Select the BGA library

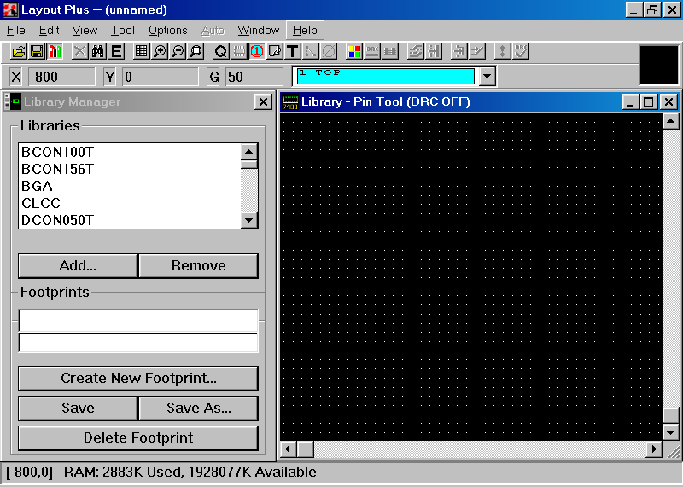point(130,186)
